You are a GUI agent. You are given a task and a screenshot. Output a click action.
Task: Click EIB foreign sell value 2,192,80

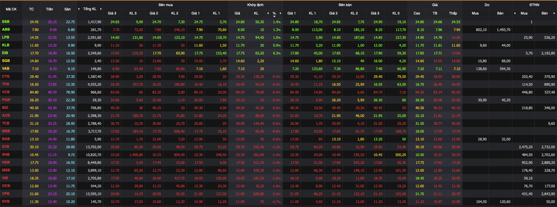(548, 53)
